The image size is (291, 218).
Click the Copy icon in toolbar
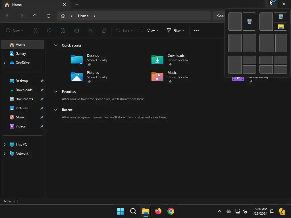(49, 30)
